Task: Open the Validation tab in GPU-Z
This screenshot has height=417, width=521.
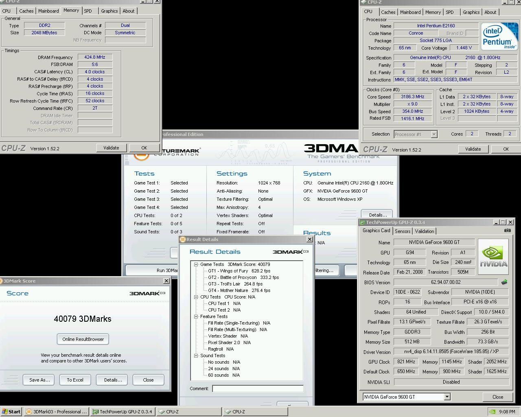Action: pos(425,231)
